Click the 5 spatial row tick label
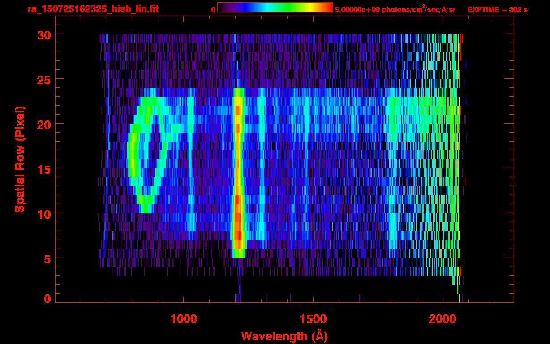This screenshot has height=344, width=550. tap(47, 258)
